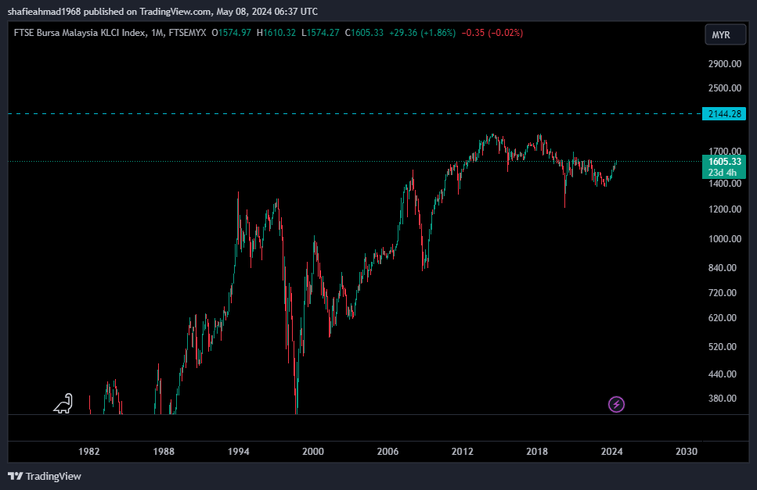Click the 1M interval label
The width and height of the screenshot is (757, 490).
tap(157, 33)
